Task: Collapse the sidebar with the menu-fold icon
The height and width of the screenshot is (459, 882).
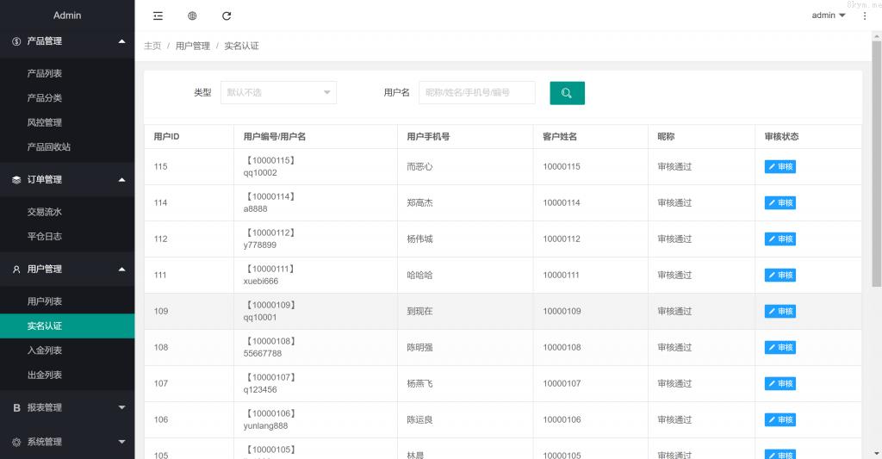Action: 158,16
